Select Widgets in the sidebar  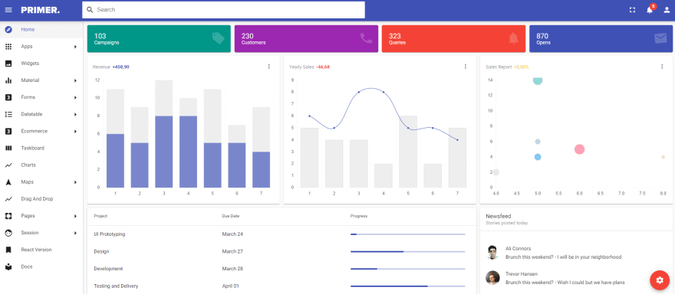point(41,64)
